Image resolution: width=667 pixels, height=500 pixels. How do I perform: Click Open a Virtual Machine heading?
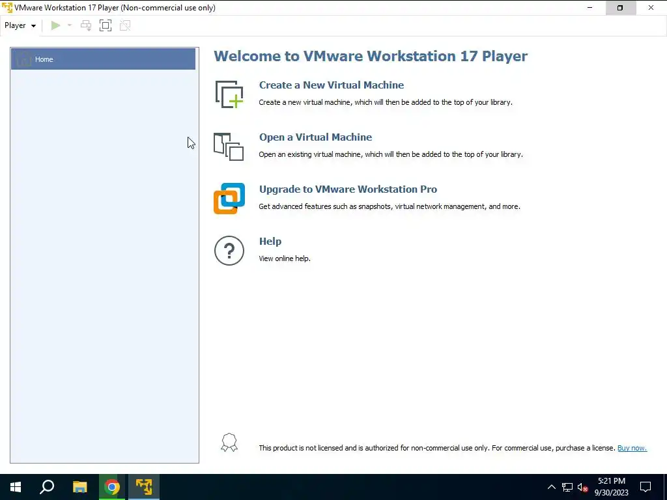tap(316, 137)
